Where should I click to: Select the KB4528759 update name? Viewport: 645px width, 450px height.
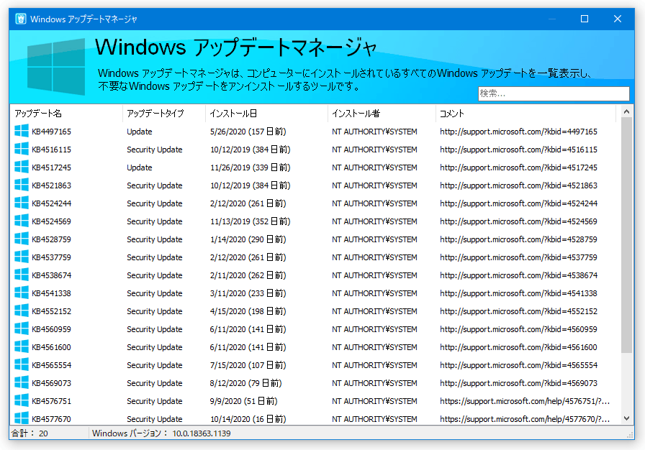coord(51,239)
